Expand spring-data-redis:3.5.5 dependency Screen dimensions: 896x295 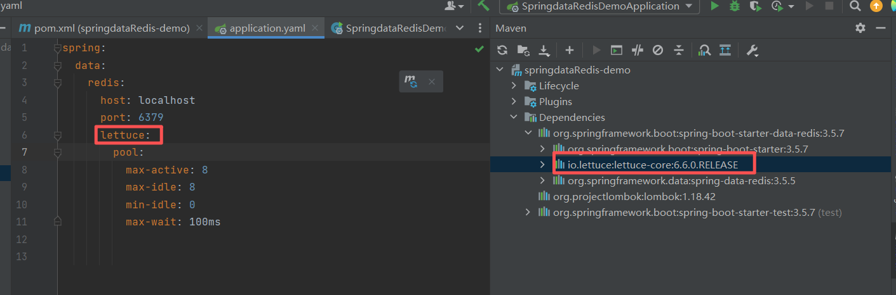click(542, 180)
